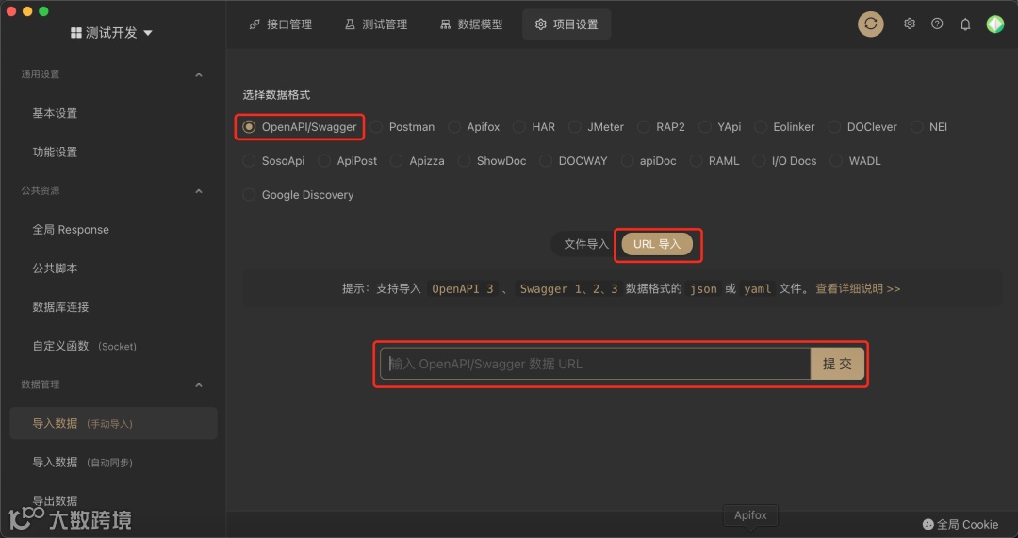The image size is (1018, 538).
Task: Select the RAML format option
Action: pos(714,161)
